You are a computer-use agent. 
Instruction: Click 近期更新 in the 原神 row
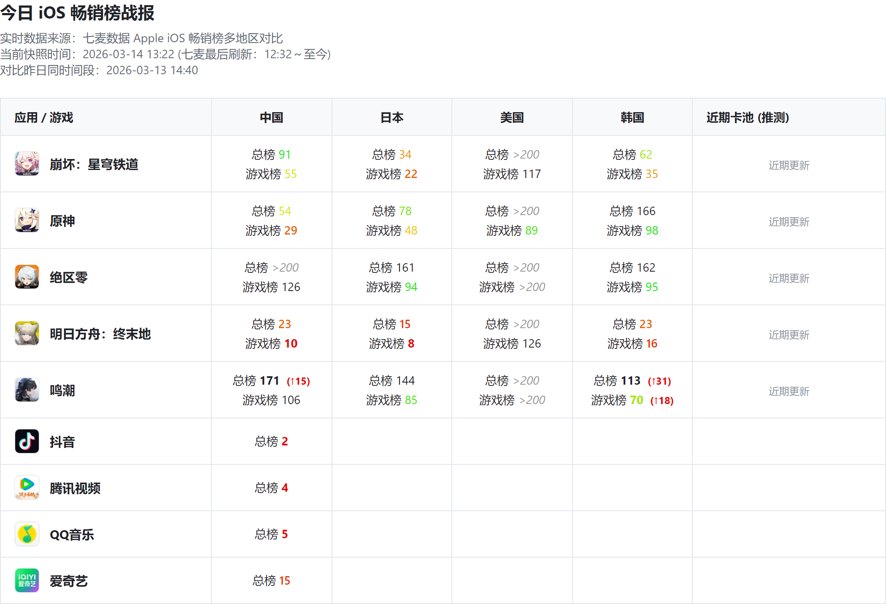[x=789, y=221]
